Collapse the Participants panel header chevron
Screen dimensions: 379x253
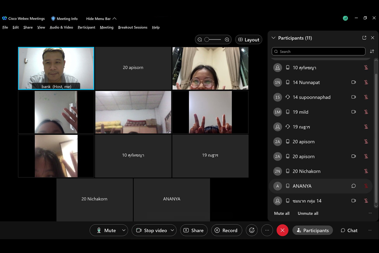274,38
